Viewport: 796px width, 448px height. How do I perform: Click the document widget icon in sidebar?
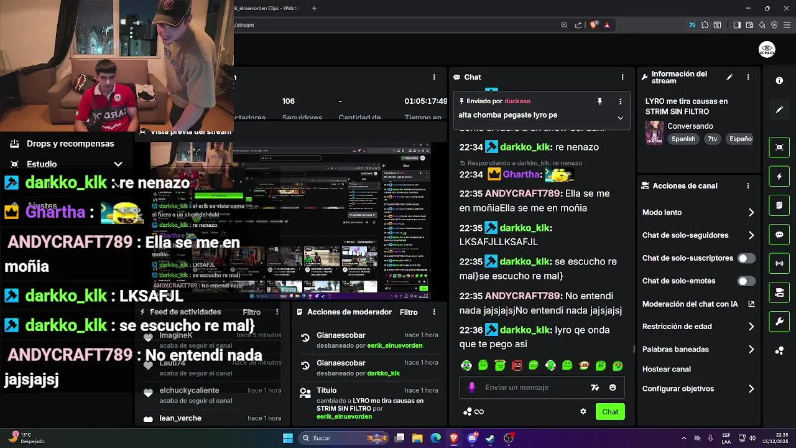779,205
